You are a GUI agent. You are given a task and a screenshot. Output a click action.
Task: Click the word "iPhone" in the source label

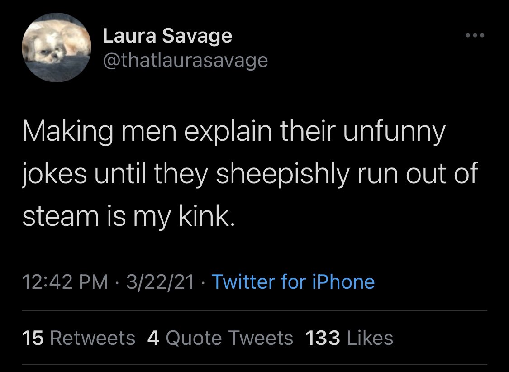[x=343, y=281]
